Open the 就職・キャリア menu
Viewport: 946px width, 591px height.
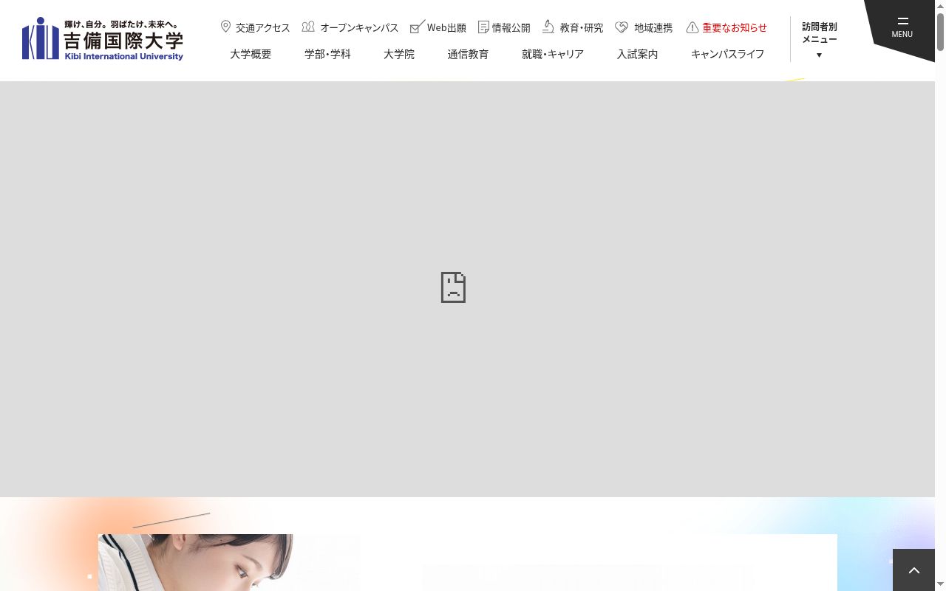553,54
